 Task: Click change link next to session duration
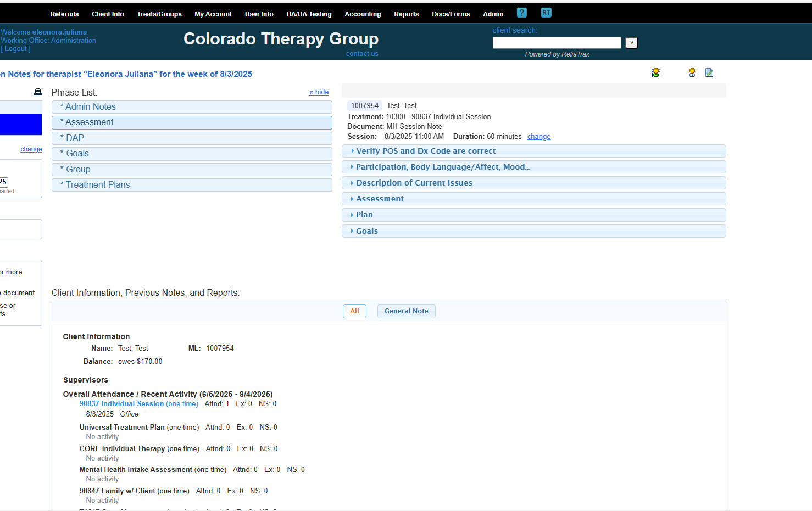pyautogui.click(x=538, y=137)
